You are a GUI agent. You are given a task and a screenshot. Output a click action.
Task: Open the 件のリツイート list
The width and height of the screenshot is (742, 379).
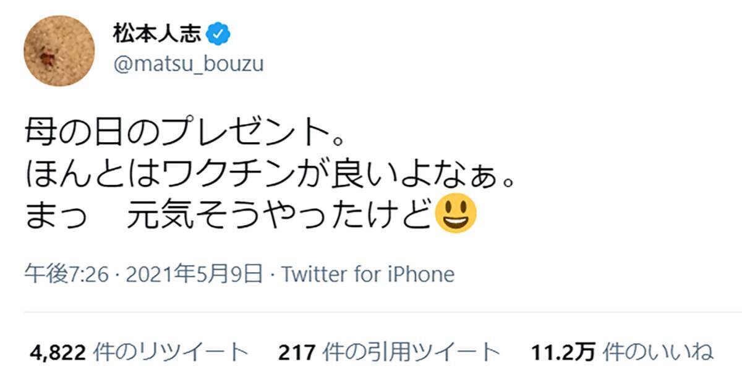click(x=169, y=352)
